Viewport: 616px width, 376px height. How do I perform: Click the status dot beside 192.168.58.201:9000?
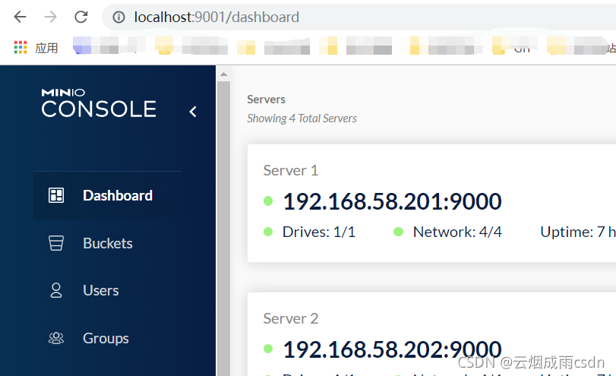268,201
